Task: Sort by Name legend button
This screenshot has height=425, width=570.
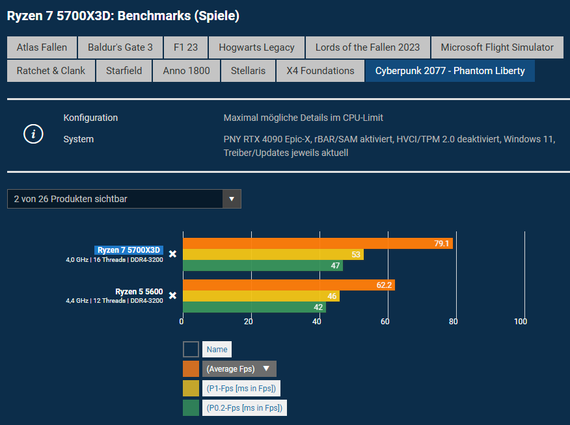Action: pos(217,349)
